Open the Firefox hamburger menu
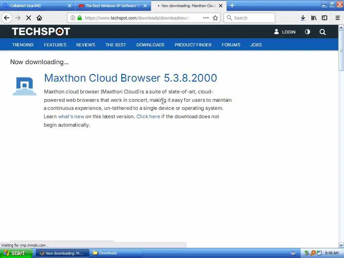 pyautogui.click(x=338, y=18)
